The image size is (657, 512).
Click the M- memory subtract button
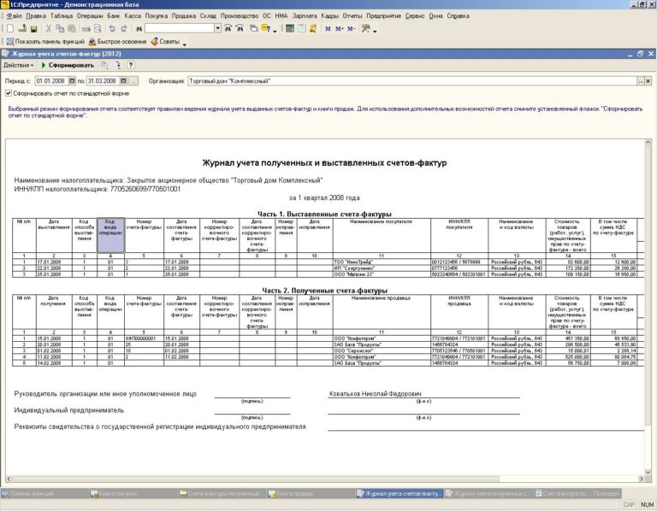[x=352, y=29]
